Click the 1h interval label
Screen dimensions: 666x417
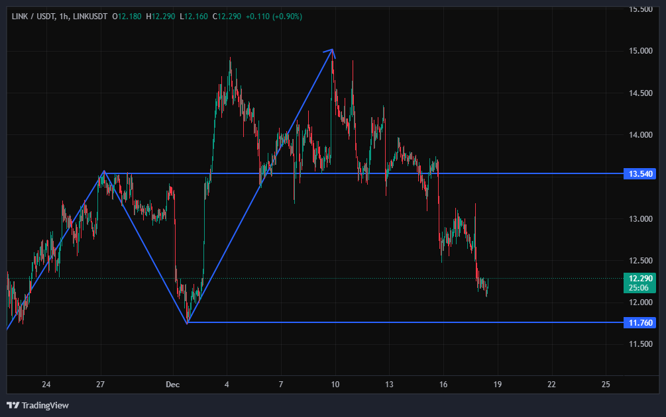pos(64,16)
